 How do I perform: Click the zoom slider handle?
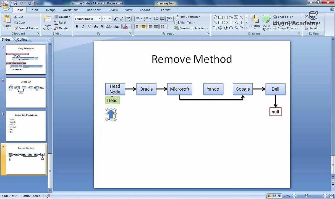(306, 196)
